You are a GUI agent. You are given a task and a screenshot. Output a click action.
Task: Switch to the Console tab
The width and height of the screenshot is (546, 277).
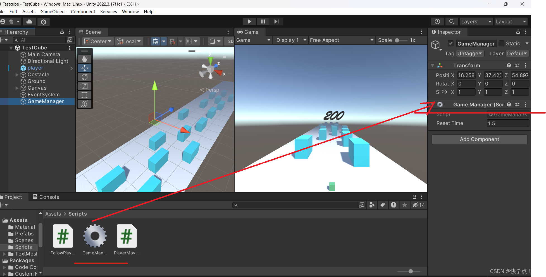(x=49, y=197)
